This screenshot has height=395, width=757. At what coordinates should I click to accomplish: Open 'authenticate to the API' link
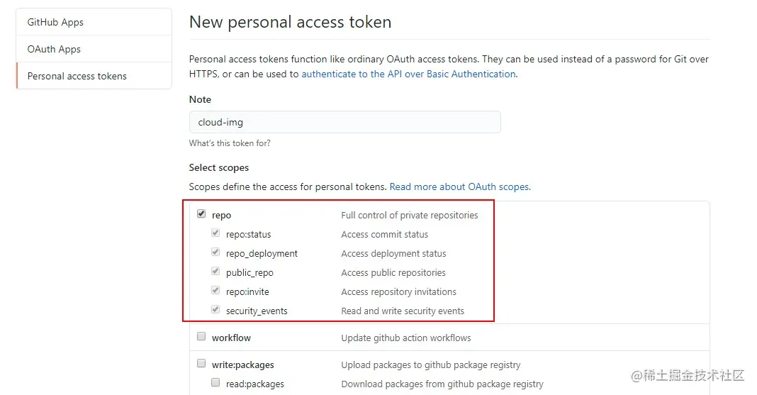pos(408,74)
